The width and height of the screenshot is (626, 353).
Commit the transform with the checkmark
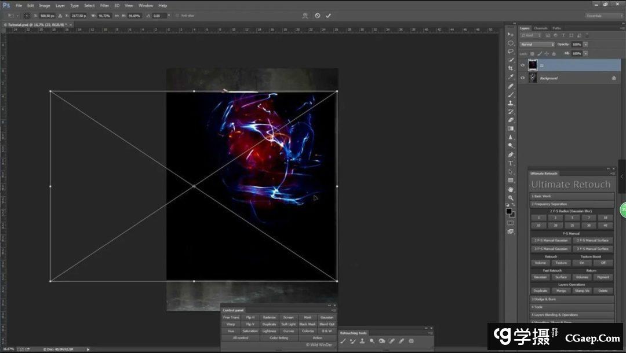point(328,16)
